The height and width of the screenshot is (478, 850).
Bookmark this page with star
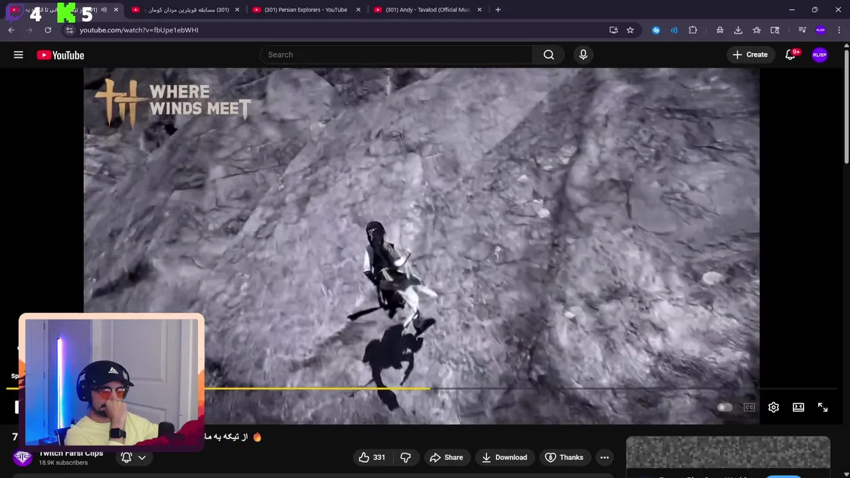[630, 30]
